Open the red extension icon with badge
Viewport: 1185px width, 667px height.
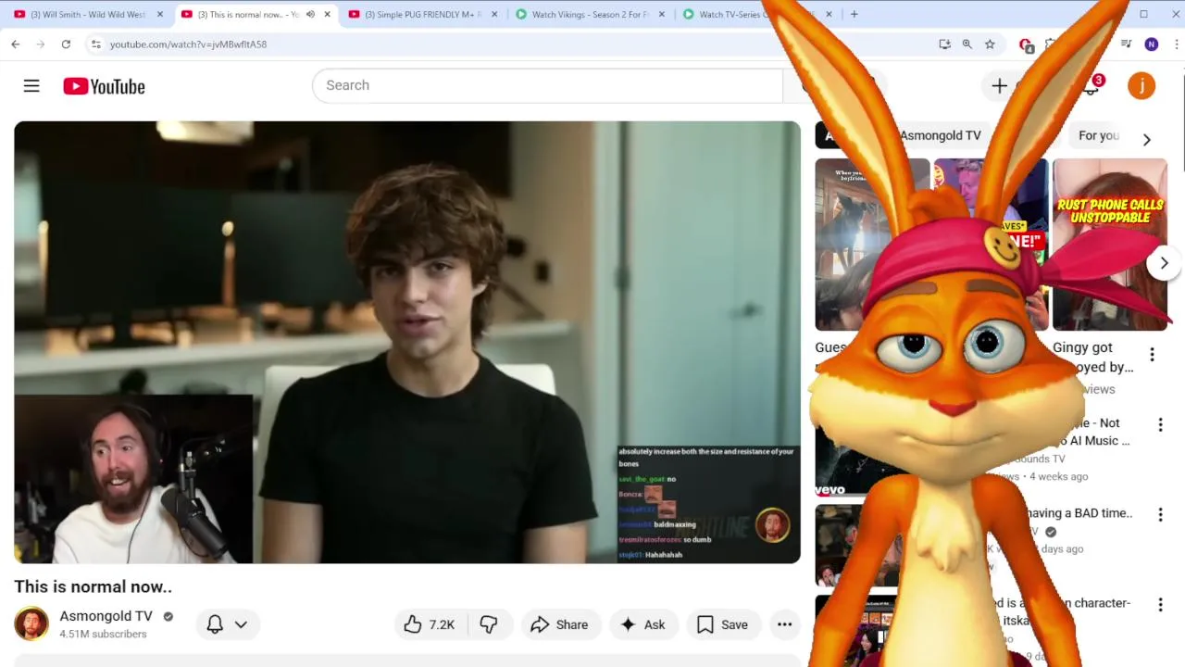[1026, 44]
